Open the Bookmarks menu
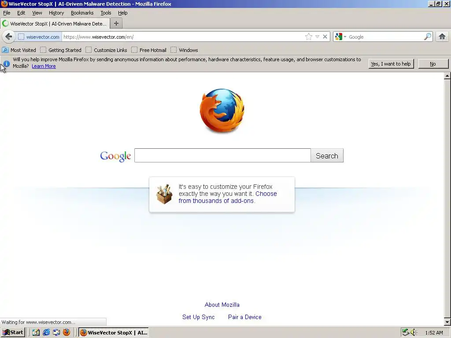The width and height of the screenshot is (451, 338). click(x=82, y=13)
